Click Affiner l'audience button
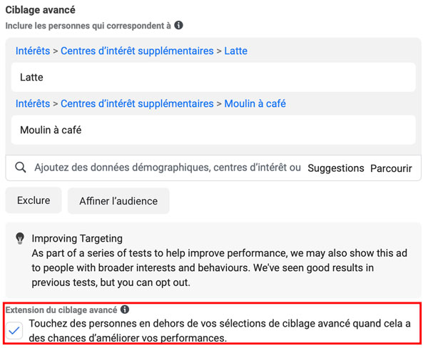The height and width of the screenshot is (348, 428). pyautogui.click(x=118, y=201)
